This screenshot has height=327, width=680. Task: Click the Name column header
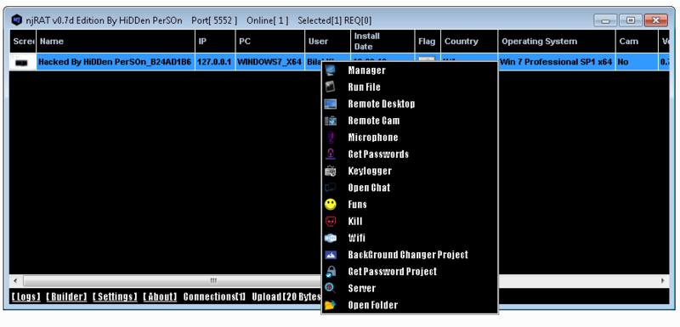(116, 42)
